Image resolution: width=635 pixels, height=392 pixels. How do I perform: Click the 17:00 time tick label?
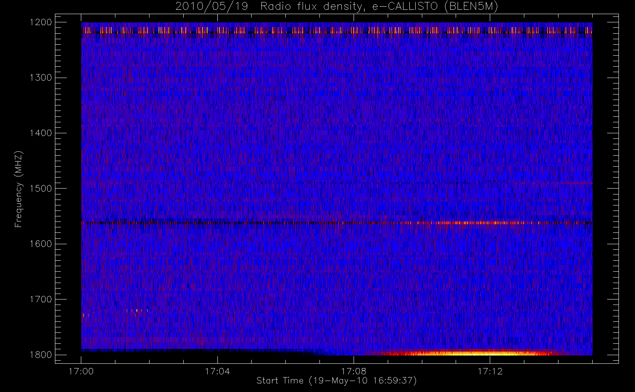tap(81, 371)
